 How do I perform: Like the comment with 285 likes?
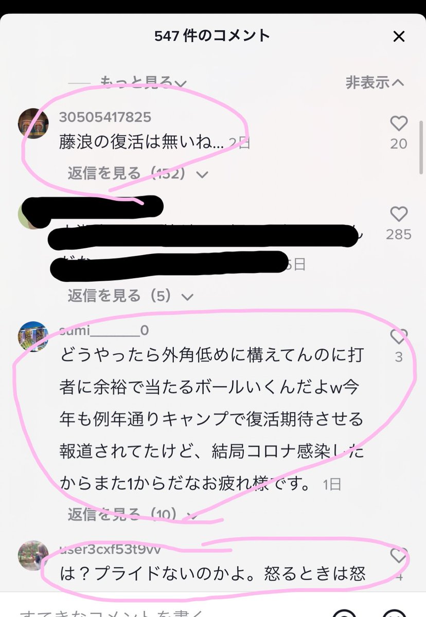[399, 214]
